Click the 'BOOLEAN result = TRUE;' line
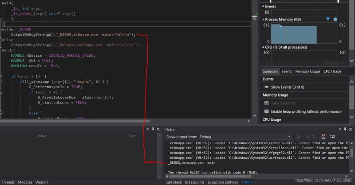The height and width of the screenshot is (185, 355). tap(35, 66)
